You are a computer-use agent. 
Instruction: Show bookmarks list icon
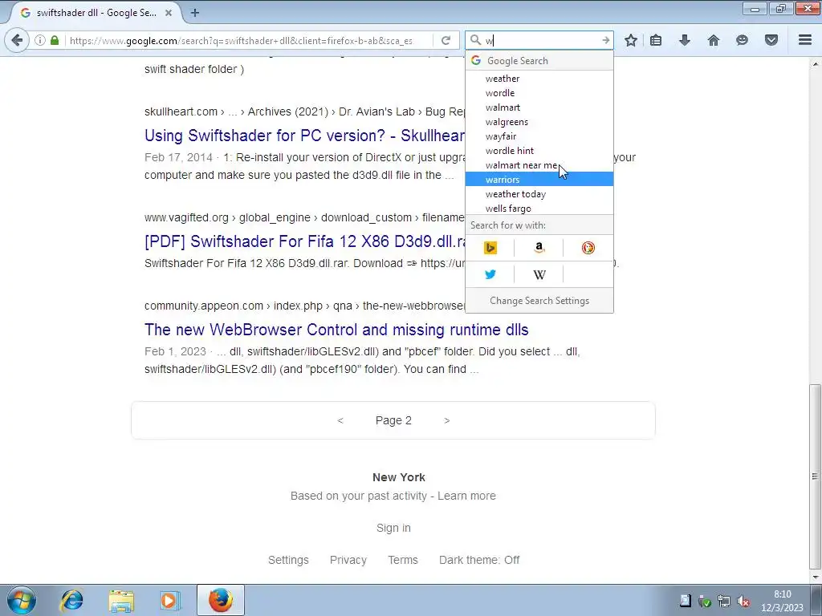tap(656, 40)
